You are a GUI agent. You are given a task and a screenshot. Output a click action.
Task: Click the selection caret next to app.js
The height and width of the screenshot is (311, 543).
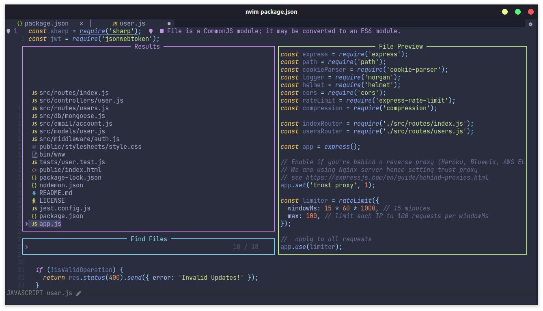tap(27, 224)
